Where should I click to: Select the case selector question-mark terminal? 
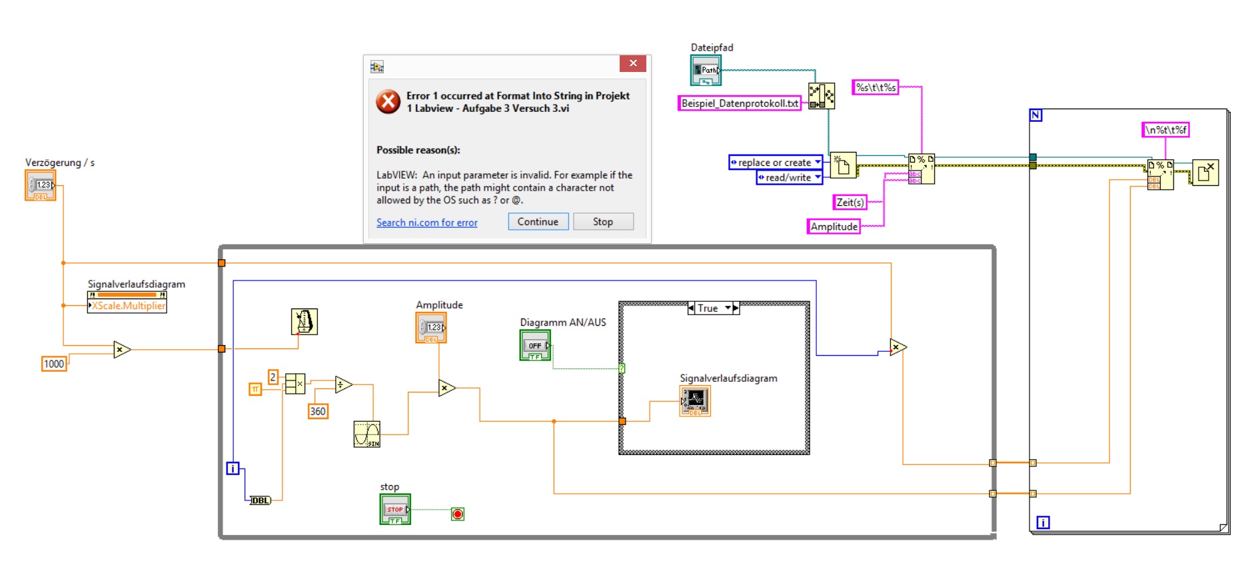pyautogui.click(x=622, y=368)
